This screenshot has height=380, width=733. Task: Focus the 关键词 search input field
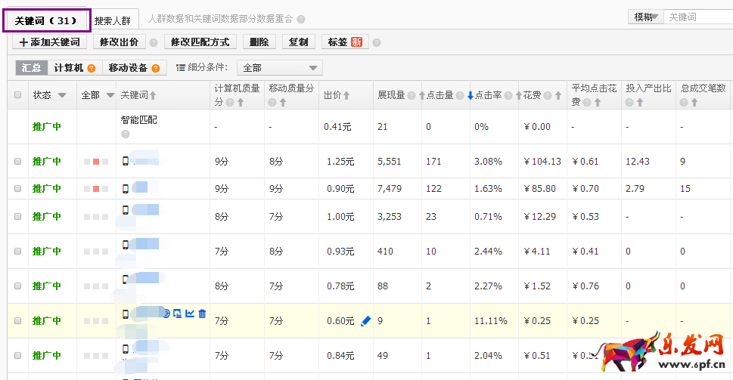[x=697, y=17]
